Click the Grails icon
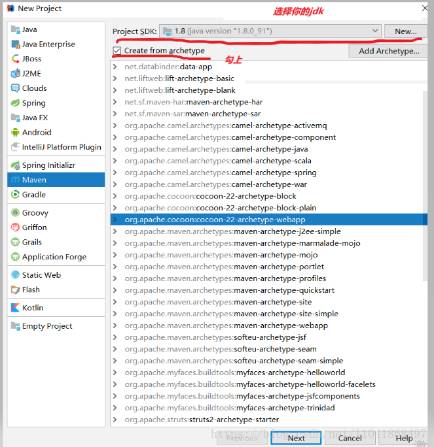This screenshot has height=447, width=434. [15, 242]
